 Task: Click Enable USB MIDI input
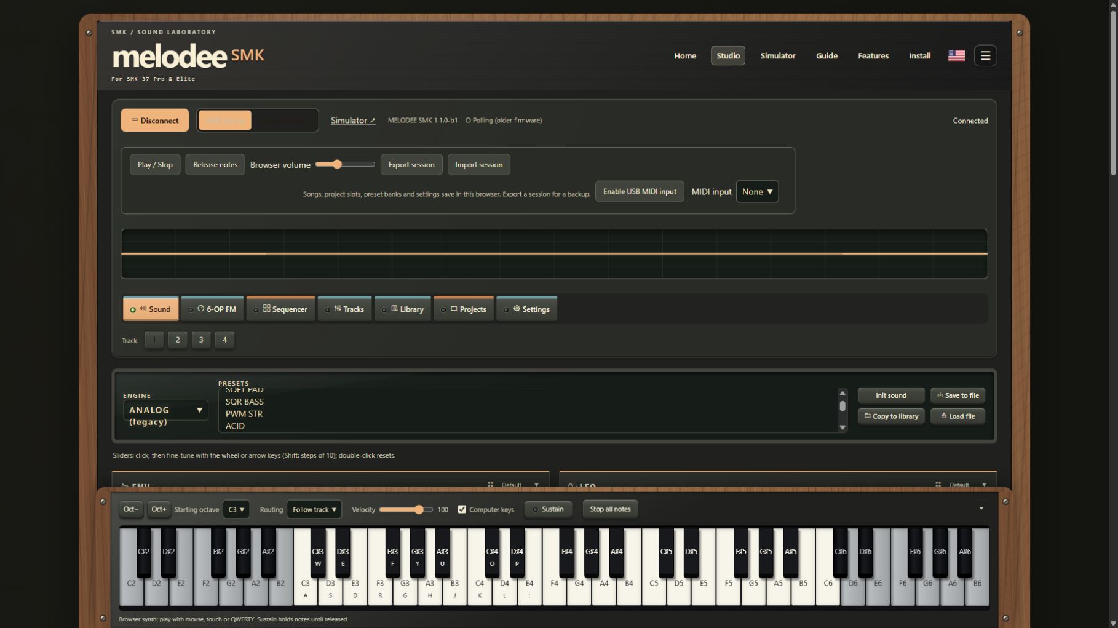(x=640, y=191)
